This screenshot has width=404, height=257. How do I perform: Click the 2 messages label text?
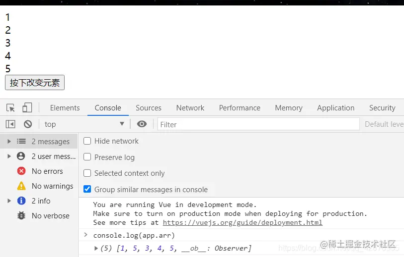(51, 142)
